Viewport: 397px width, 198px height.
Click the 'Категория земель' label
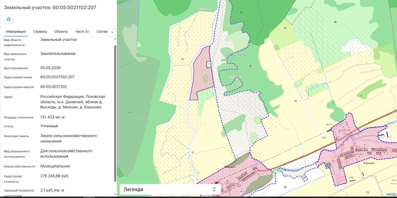[17, 136]
